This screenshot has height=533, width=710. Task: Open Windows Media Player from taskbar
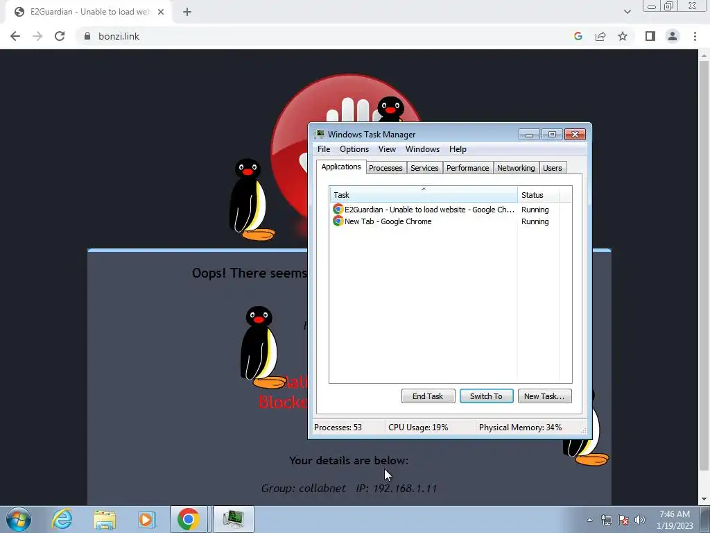pos(146,519)
